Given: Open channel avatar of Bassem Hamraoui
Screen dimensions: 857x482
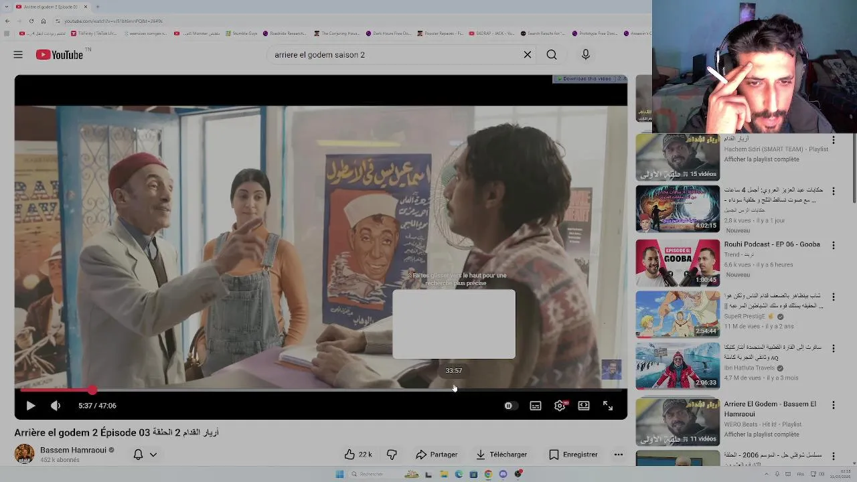Looking at the screenshot, I should pyautogui.click(x=24, y=454).
